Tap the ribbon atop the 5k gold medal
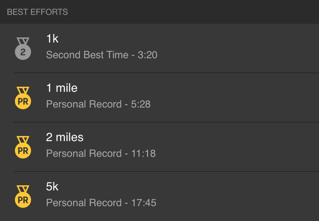The width and height of the screenshot is (319, 221). coord(23,188)
